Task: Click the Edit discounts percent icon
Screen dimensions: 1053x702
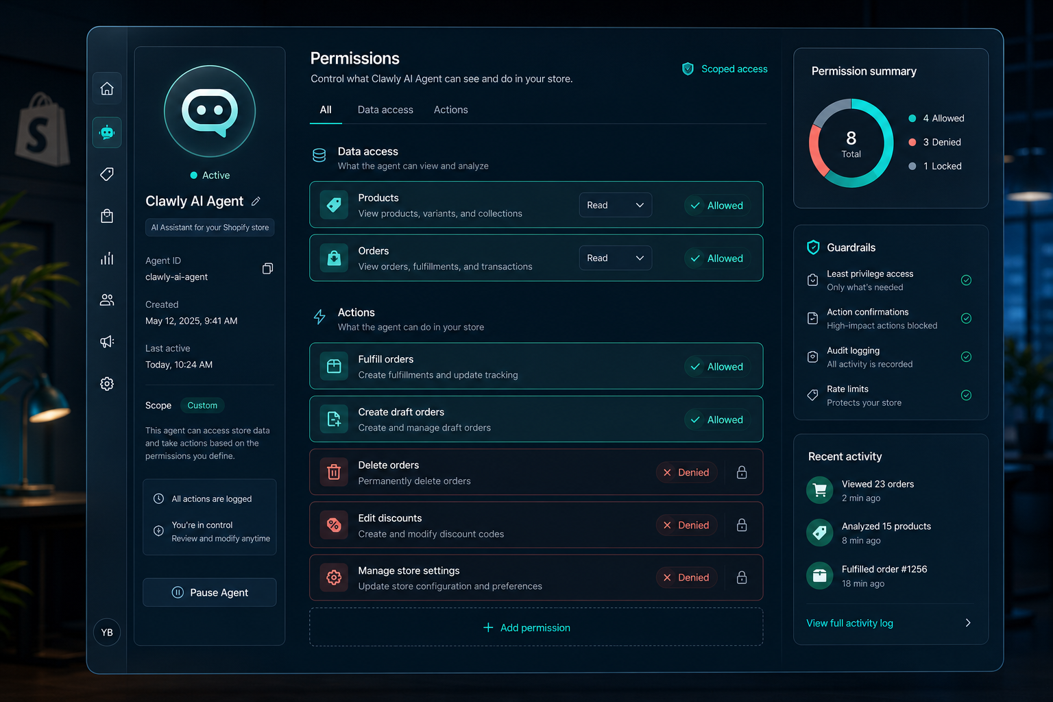Action: click(334, 525)
